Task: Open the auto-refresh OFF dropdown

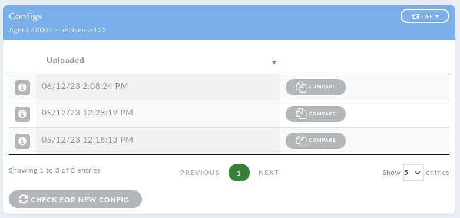Action: [x=425, y=16]
